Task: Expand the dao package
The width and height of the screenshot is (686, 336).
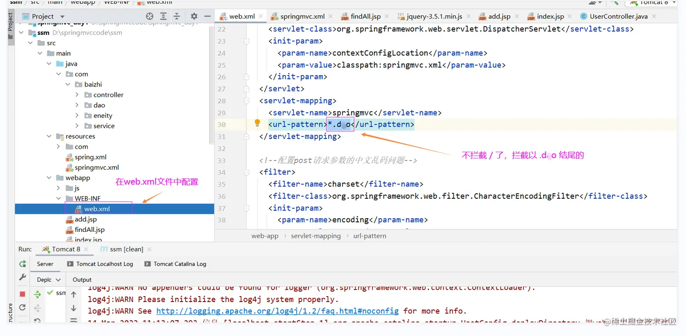Action: pos(77,105)
